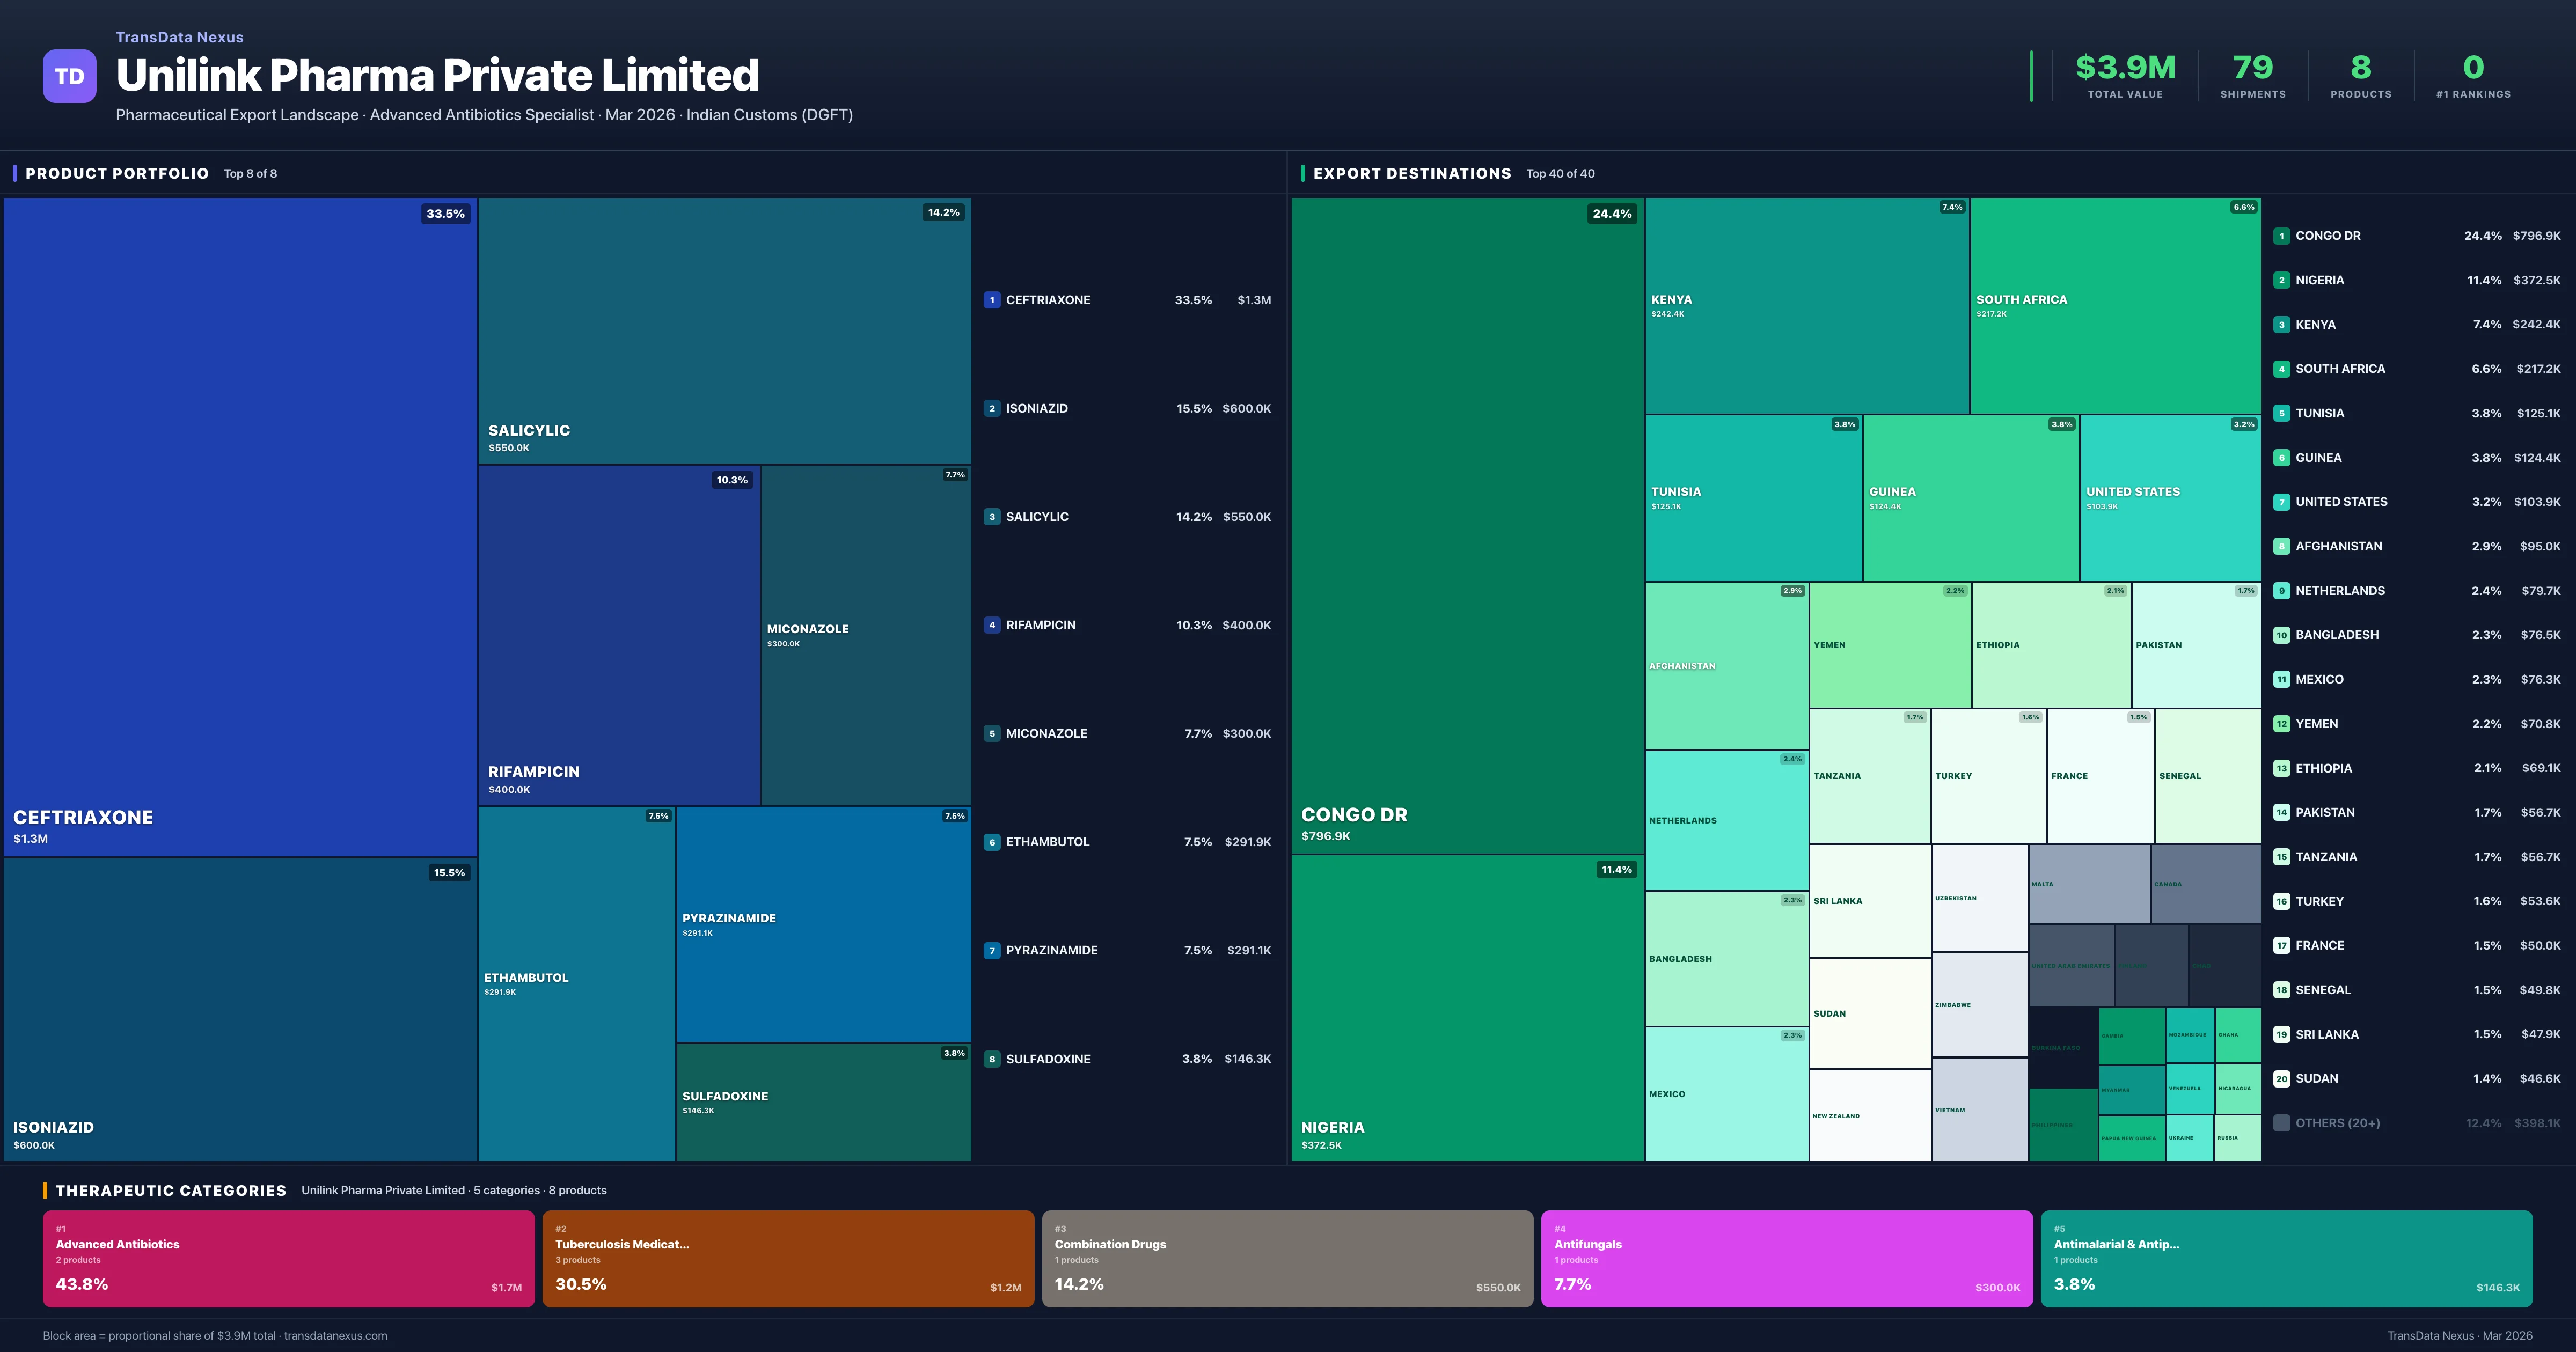Click rank 8 badge beside SULFADOXINE legend
Screen dimensions: 2576x1352
[991, 1059]
